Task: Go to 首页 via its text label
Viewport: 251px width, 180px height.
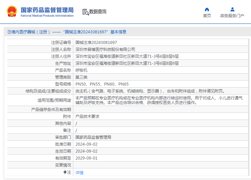Action: click(207, 16)
